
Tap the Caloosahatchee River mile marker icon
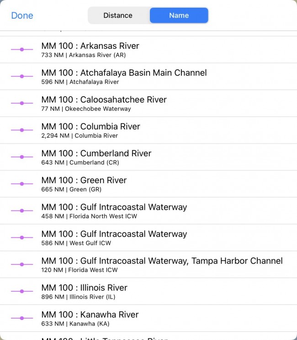pyautogui.click(x=22, y=103)
